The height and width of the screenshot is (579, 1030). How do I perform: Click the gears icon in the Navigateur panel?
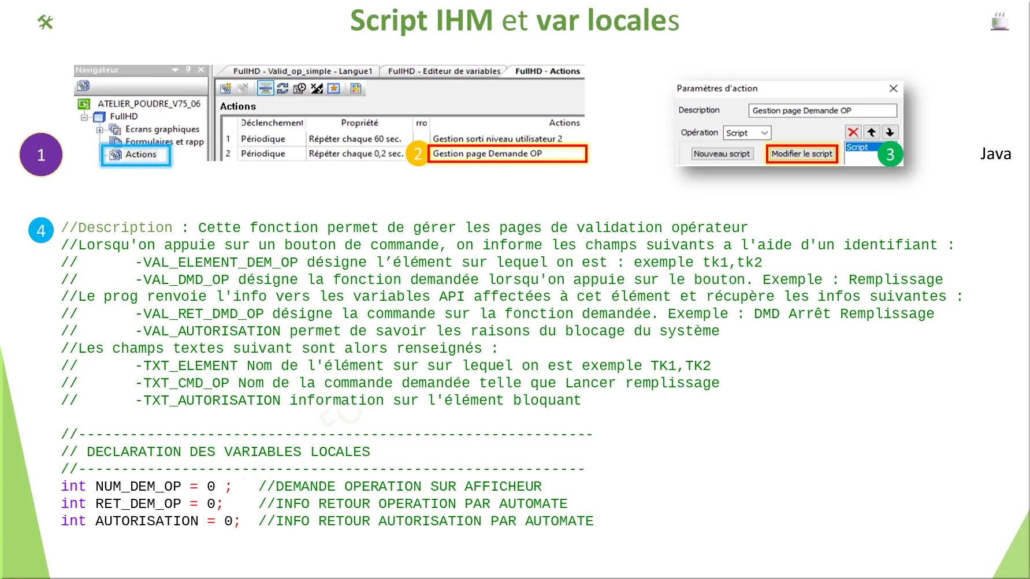point(83,85)
